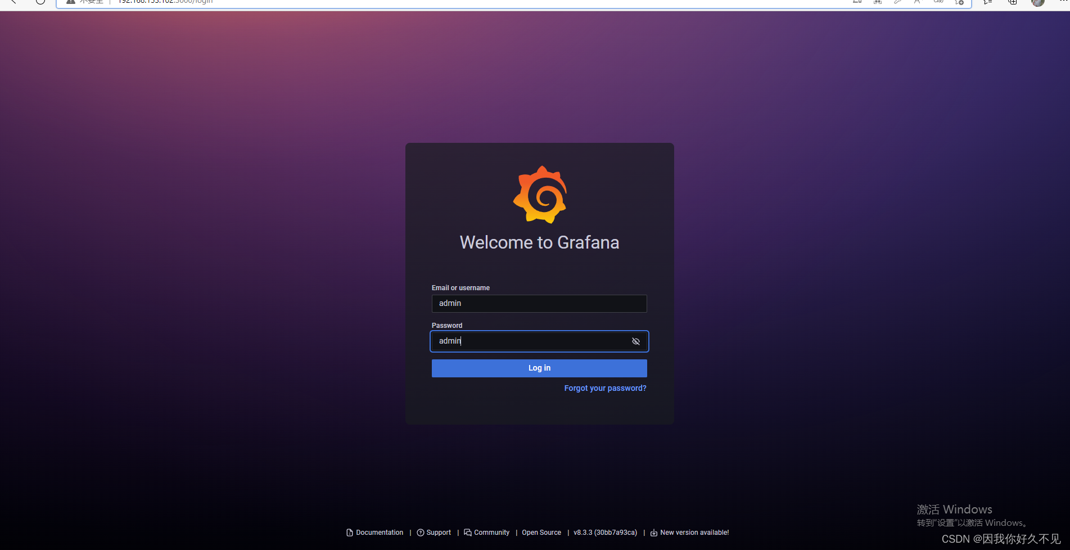Click the Community chat bubble icon
The height and width of the screenshot is (550, 1070).
pyautogui.click(x=468, y=532)
